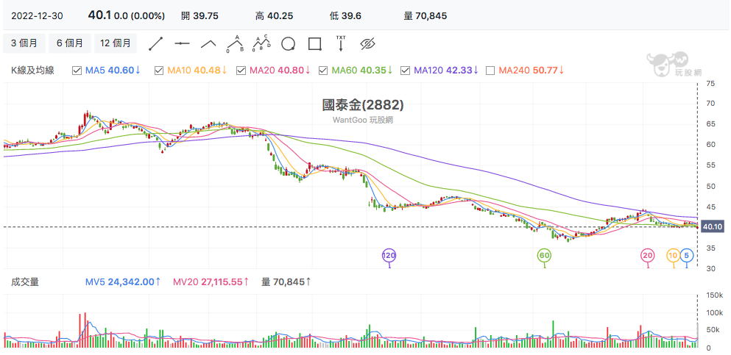Uncheck the MA5 moving average checkbox
The width and height of the screenshot is (731, 355).
click(x=77, y=71)
